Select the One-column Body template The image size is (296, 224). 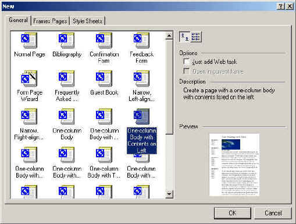point(66,117)
